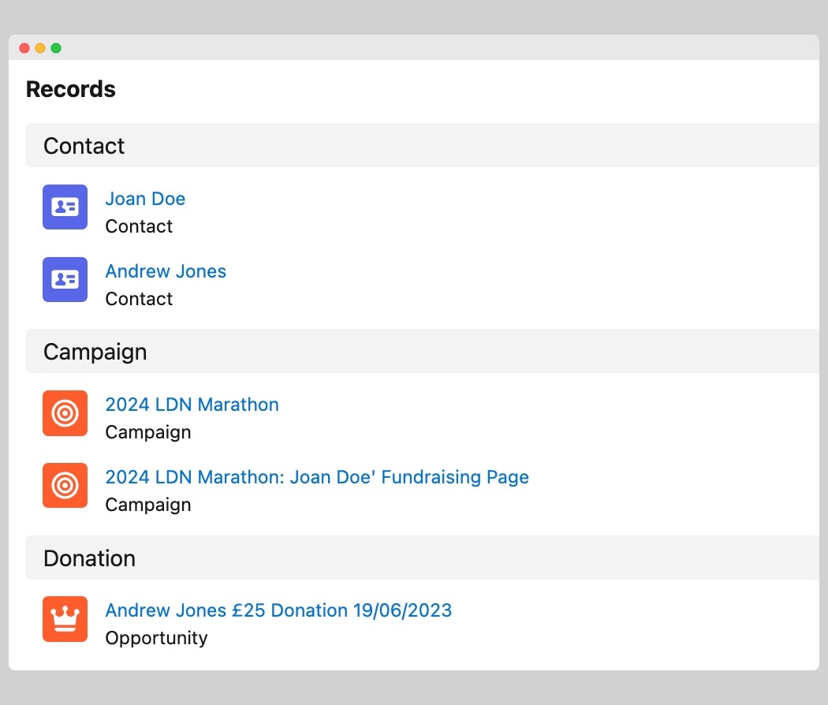Select the Campaign section header
828x705 pixels.
pyautogui.click(x=95, y=352)
